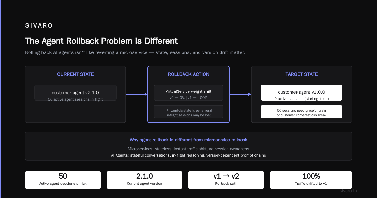
Task: Click the '2.1.0' version stat
Action: click(x=145, y=176)
